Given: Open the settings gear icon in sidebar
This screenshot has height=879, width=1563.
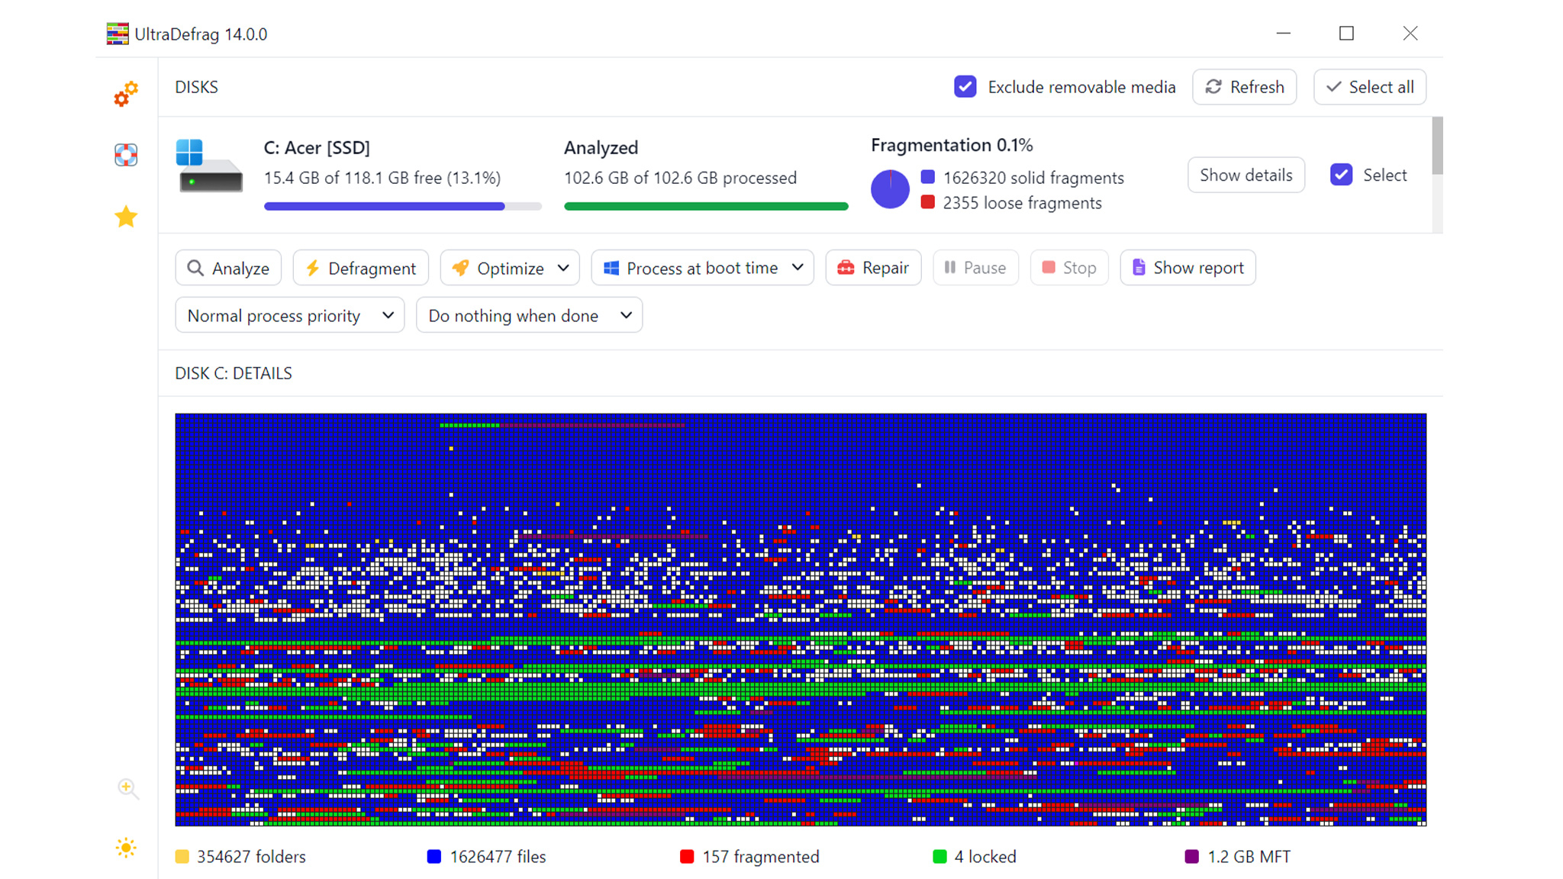Looking at the screenshot, I should point(125,95).
